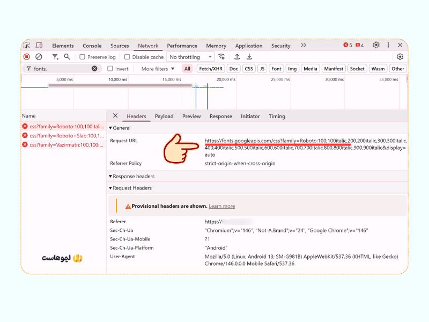Open the Payload tab in request details
Image resolution: width=429 pixels, height=322 pixels.
(x=164, y=116)
